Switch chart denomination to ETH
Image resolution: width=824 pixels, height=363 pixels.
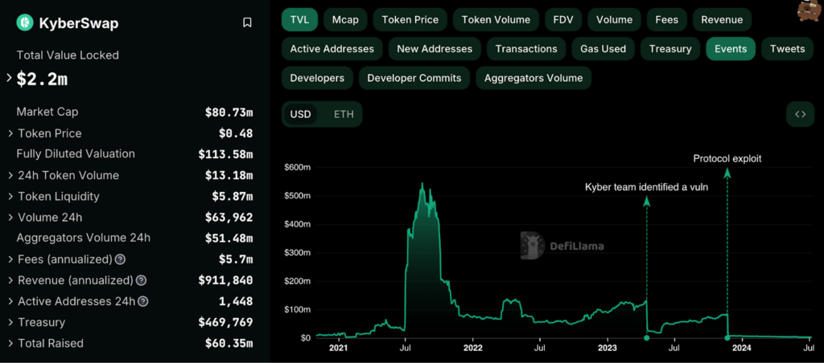tap(344, 114)
